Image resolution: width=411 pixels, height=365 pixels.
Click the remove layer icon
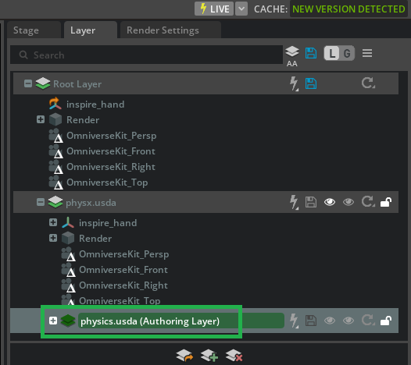(x=234, y=356)
